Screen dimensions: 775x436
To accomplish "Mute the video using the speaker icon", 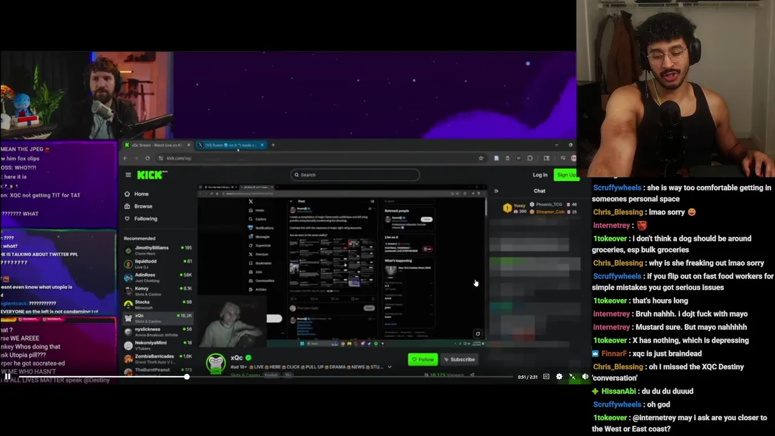I will click(585, 377).
